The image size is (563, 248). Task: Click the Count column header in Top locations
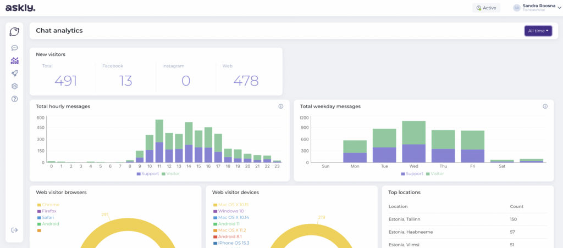(517, 206)
